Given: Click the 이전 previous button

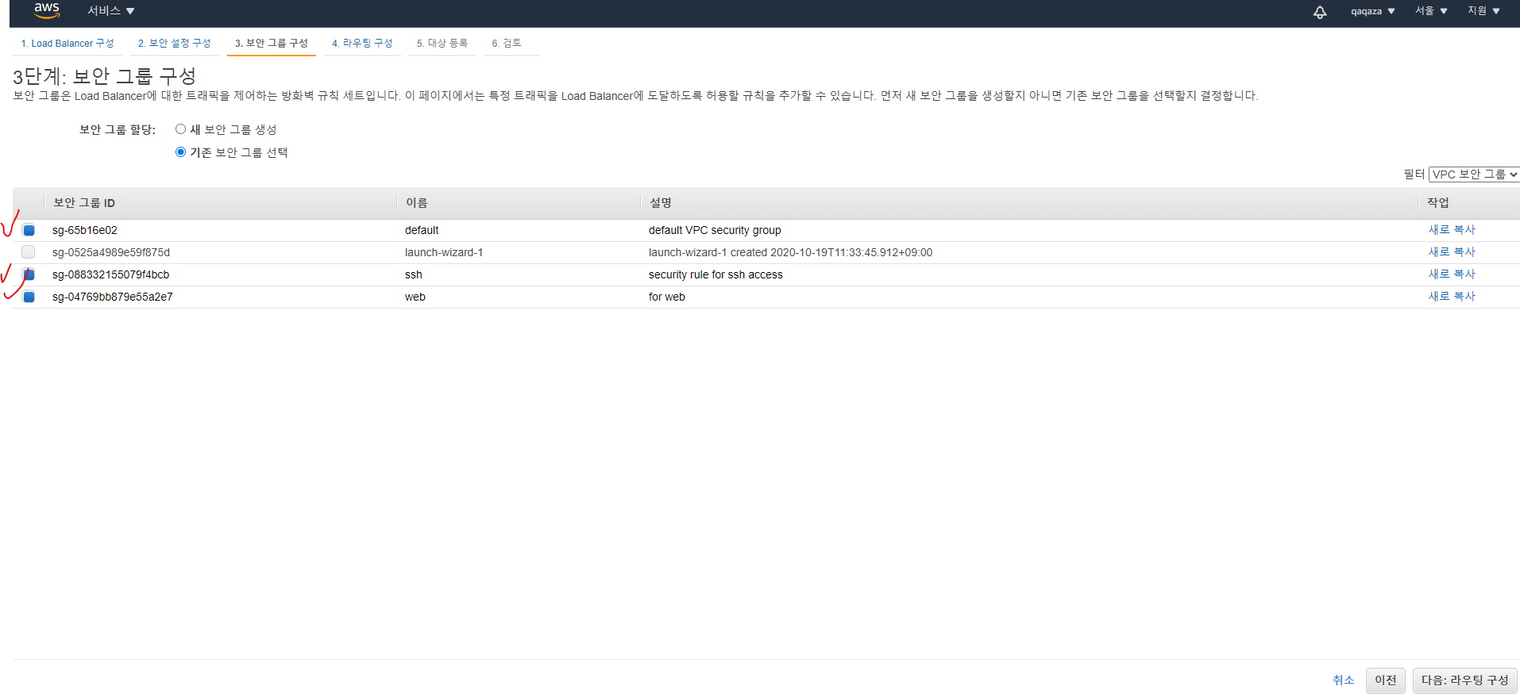Looking at the screenshot, I should coord(1385,681).
